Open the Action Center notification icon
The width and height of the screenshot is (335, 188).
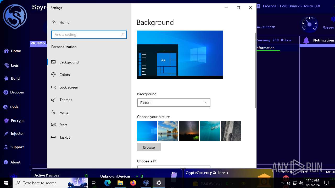[x=326, y=183]
